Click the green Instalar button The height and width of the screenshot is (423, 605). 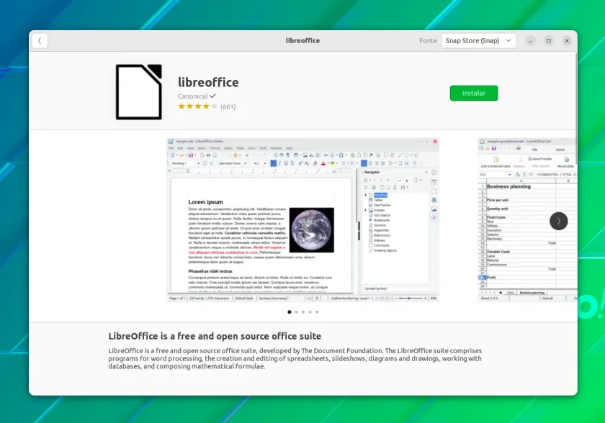click(473, 93)
